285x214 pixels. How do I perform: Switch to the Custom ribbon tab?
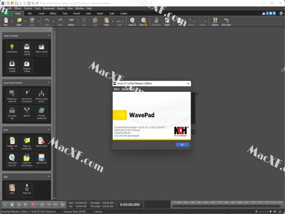(123, 13)
